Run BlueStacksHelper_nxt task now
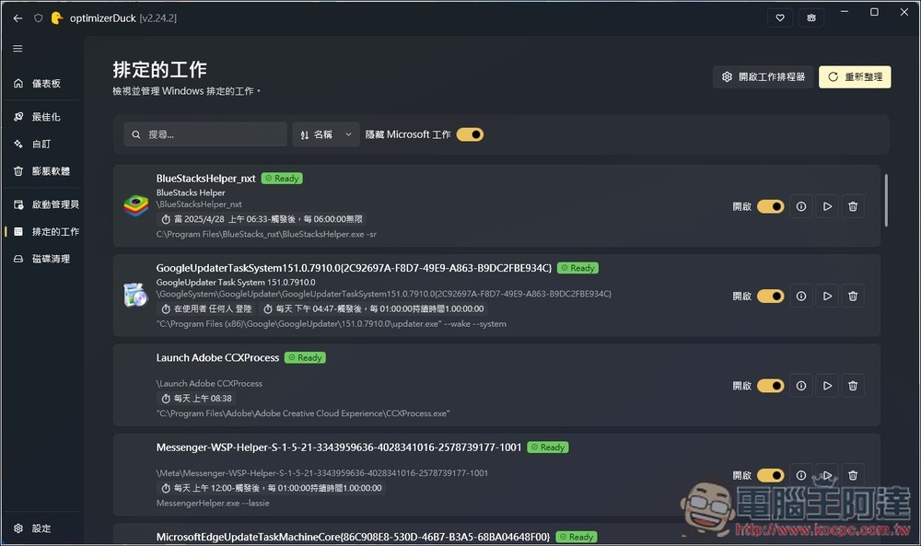921x546 pixels. (x=827, y=206)
